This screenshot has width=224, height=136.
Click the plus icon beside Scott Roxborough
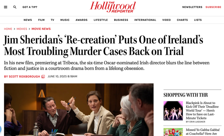point(43,76)
